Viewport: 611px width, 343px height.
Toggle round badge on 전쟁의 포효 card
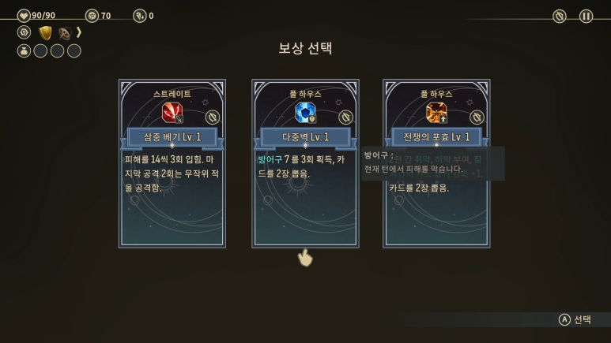[477, 117]
